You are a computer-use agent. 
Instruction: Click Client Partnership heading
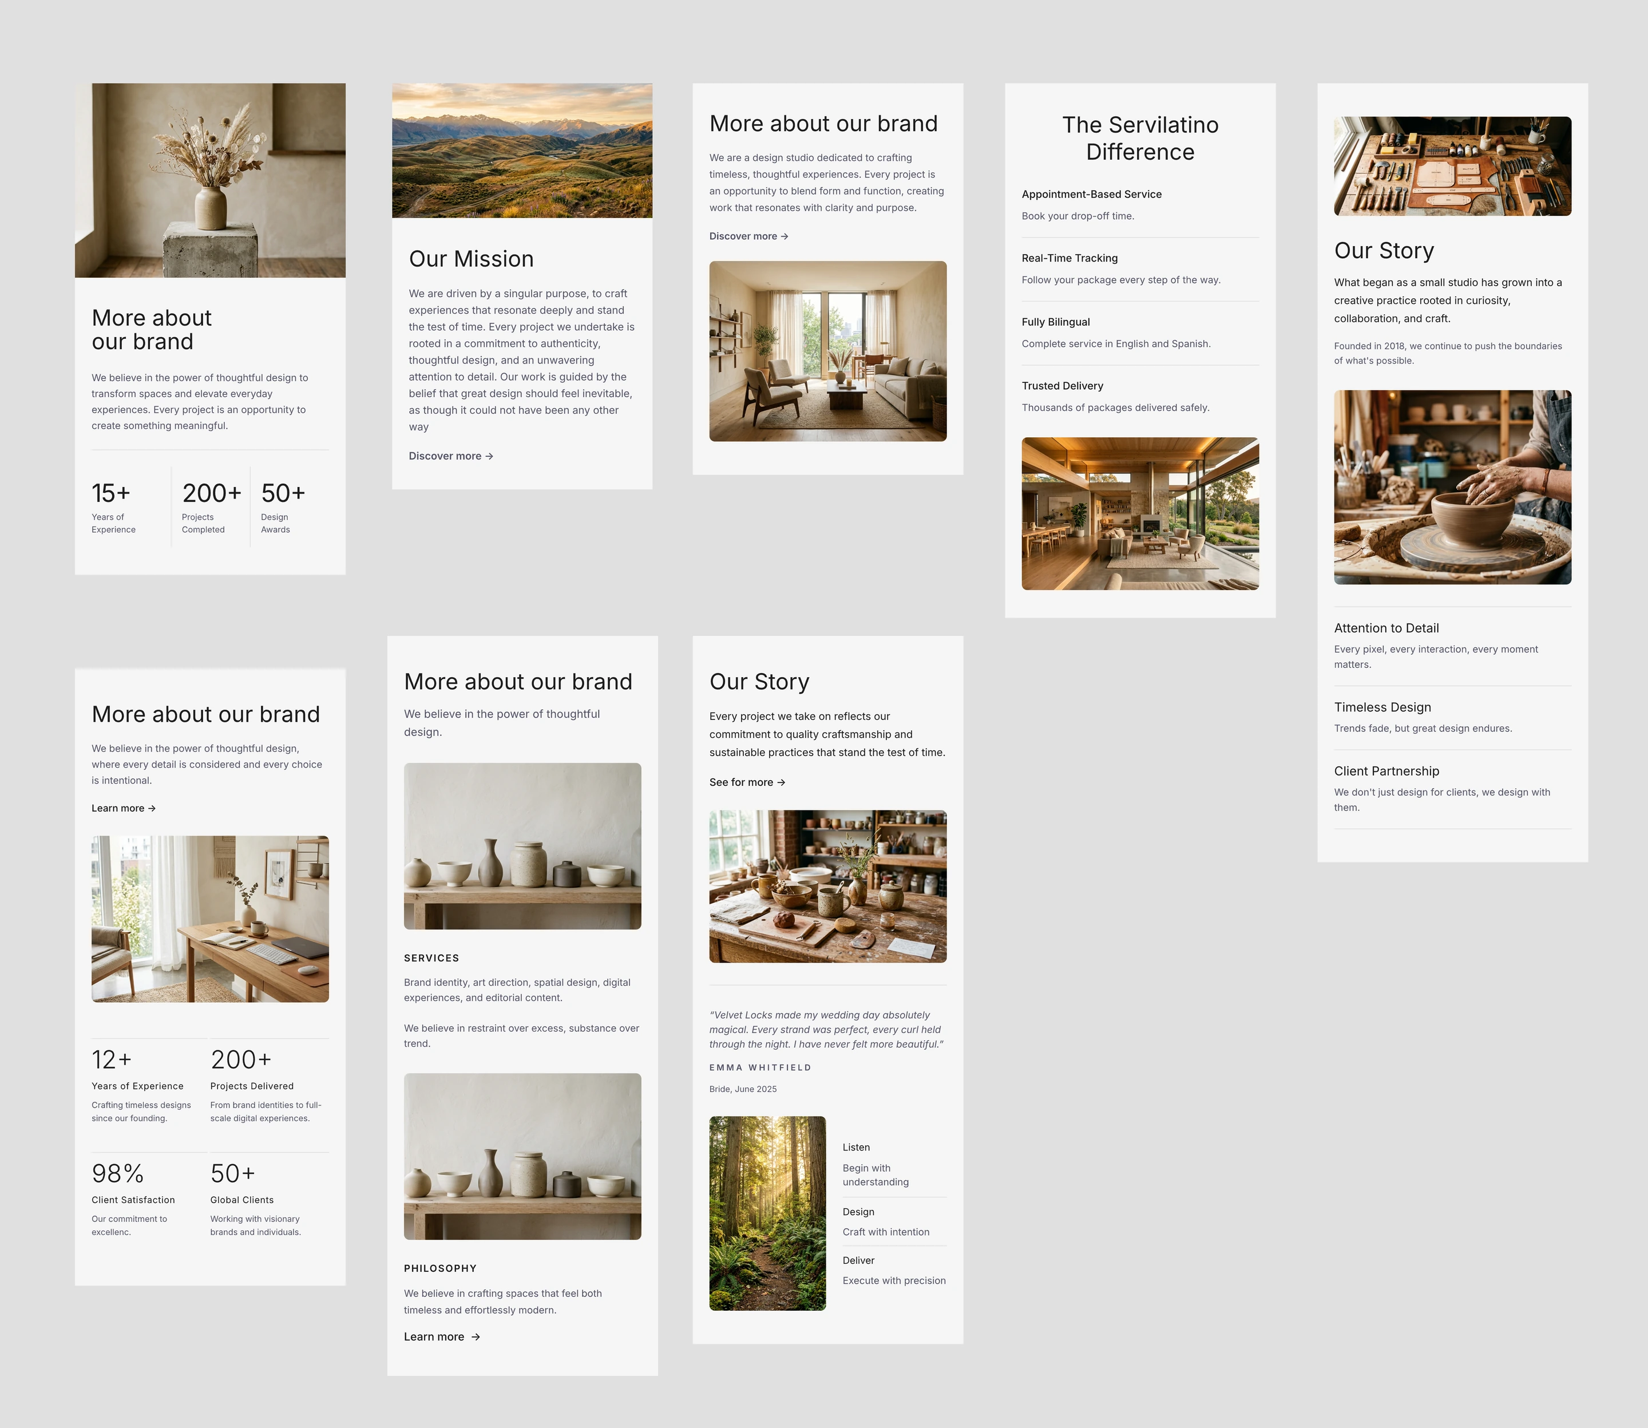pos(1386,770)
